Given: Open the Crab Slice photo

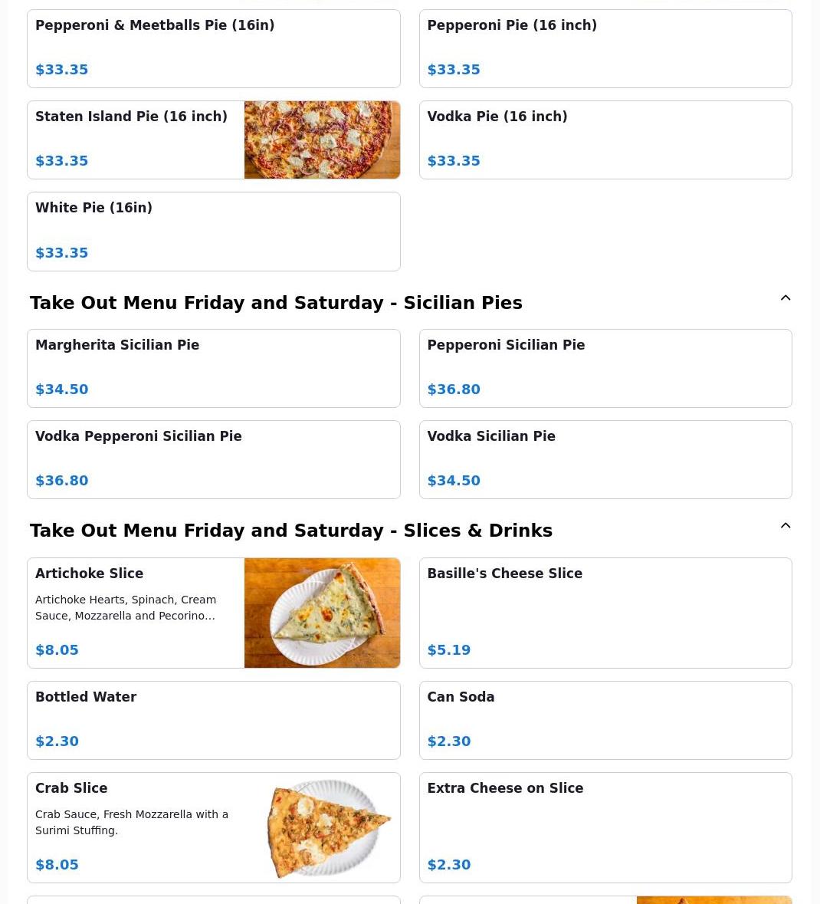Looking at the screenshot, I should pyautogui.click(x=328, y=828).
